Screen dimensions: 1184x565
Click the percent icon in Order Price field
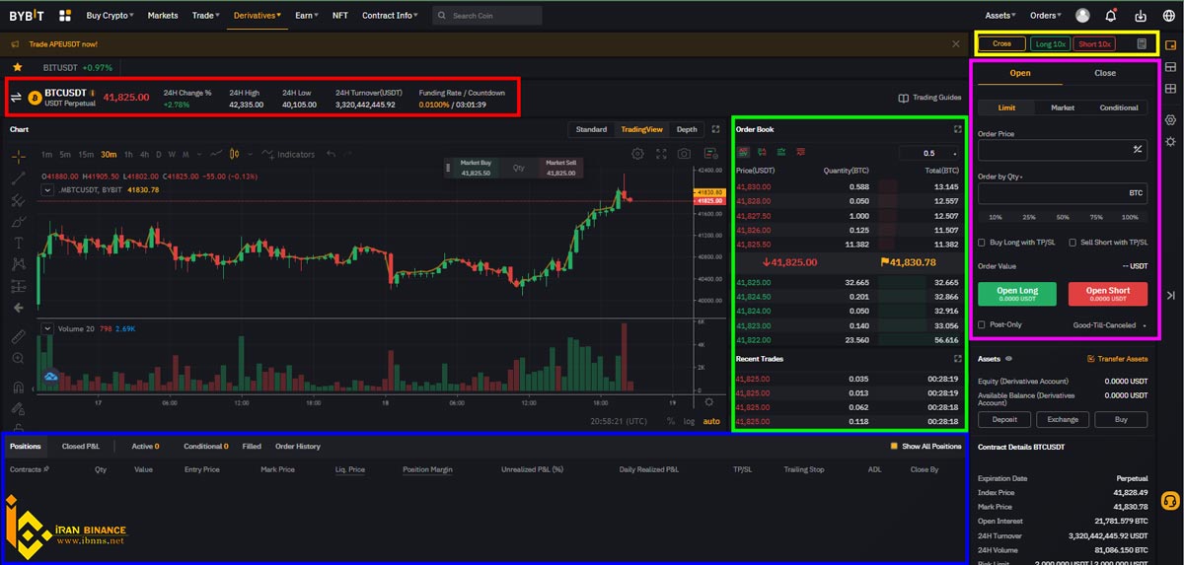1137,150
